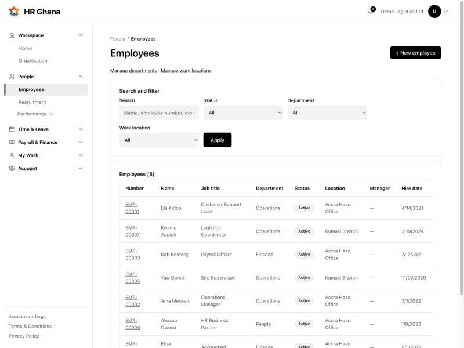Viewport: 464px width, 348px height.
Task: Click the People breadcrumb link
Action: pos(118,39)
